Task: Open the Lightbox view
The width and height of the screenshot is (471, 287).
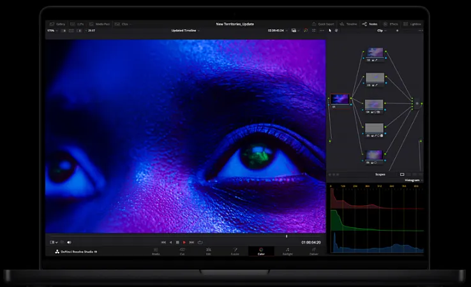Action: point(412,24)
